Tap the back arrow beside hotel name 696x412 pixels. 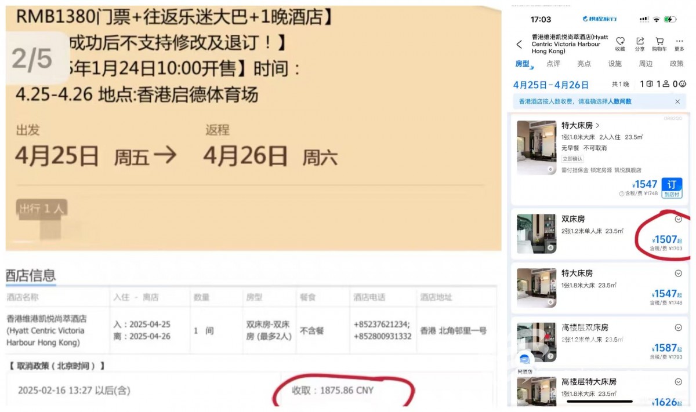point(519,44)
